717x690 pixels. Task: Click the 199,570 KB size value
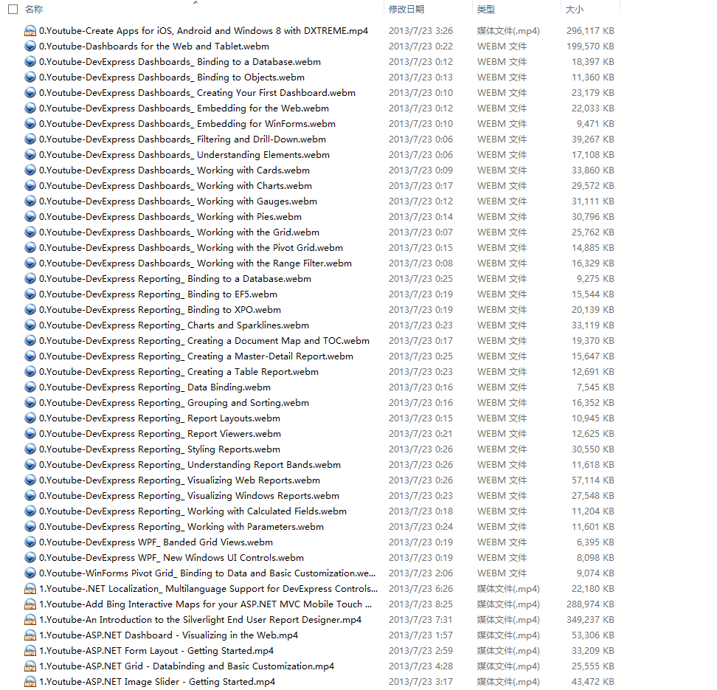(x=590, y=46)
